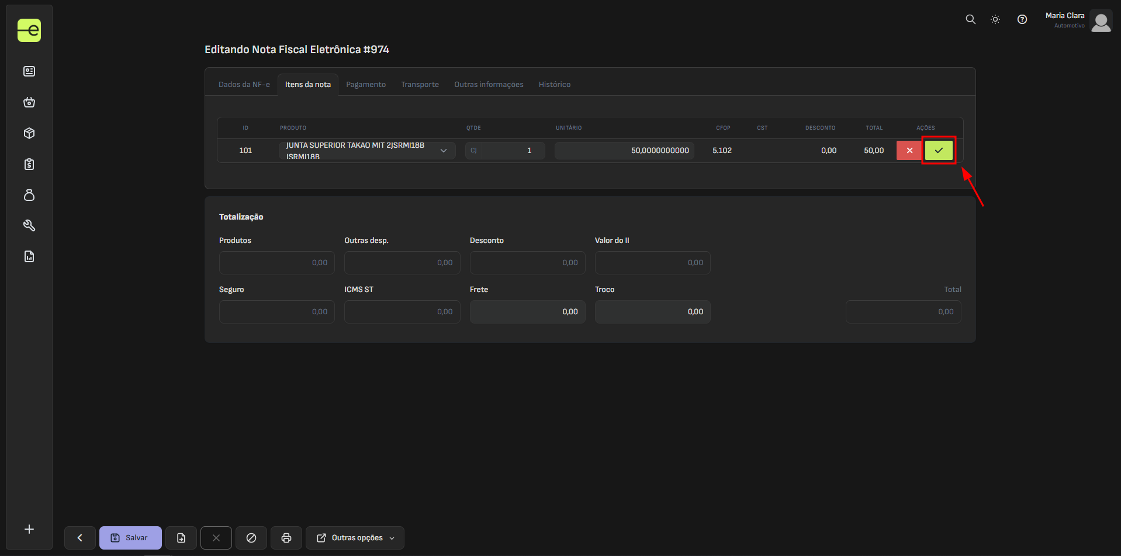
Task: Expand the product dropdown JUNTA SUPERIOR TAKAO
Action: pyautogui.click(x=367, y=151)
